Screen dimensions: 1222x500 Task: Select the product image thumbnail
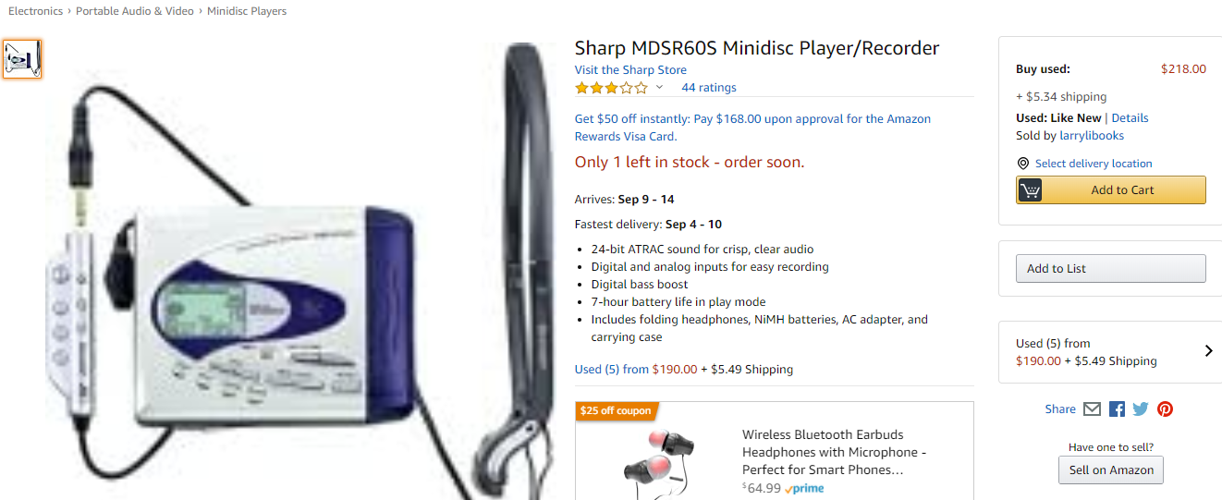click(x=22, y=59)
